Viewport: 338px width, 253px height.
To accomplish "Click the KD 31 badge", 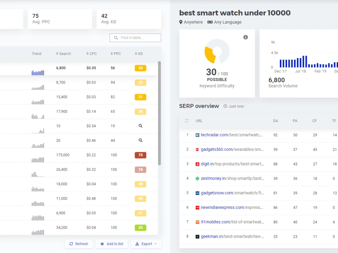I will pos(140,97).
